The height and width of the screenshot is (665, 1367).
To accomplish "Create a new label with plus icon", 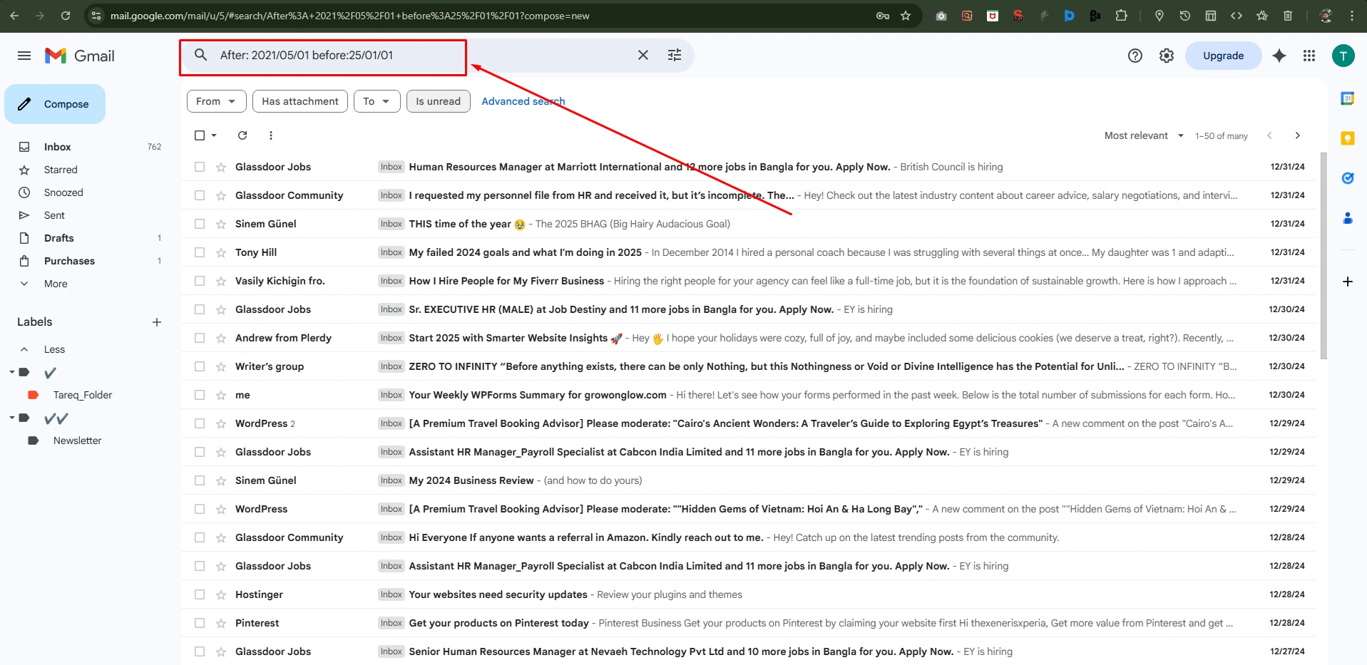I will (x=157, y=322).
